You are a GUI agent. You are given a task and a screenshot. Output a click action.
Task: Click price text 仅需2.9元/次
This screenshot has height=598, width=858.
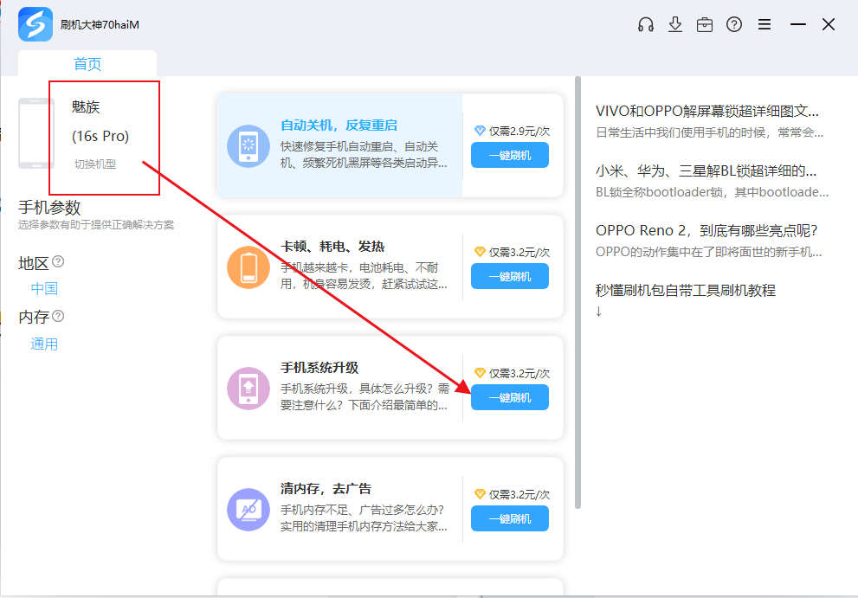[519, 132]
